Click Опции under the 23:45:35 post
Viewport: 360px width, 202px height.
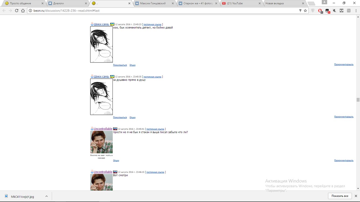(132, 117)
